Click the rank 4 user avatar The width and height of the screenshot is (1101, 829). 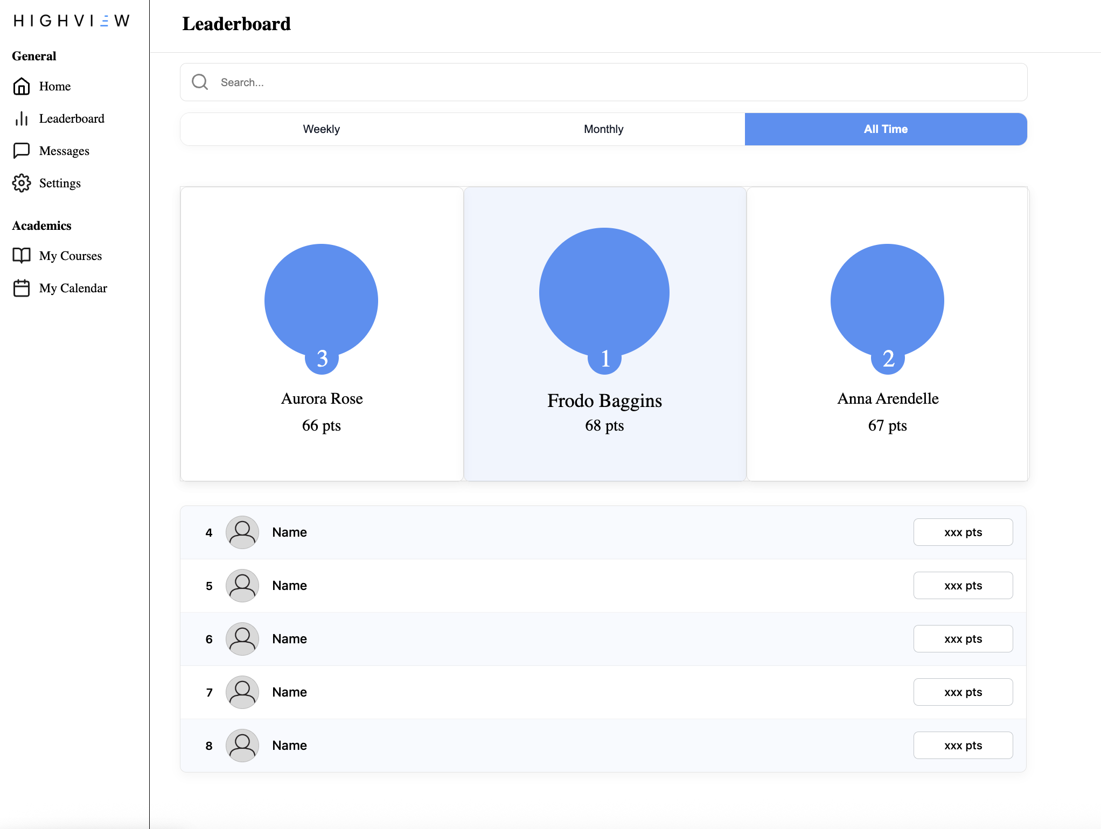point(242,532)
